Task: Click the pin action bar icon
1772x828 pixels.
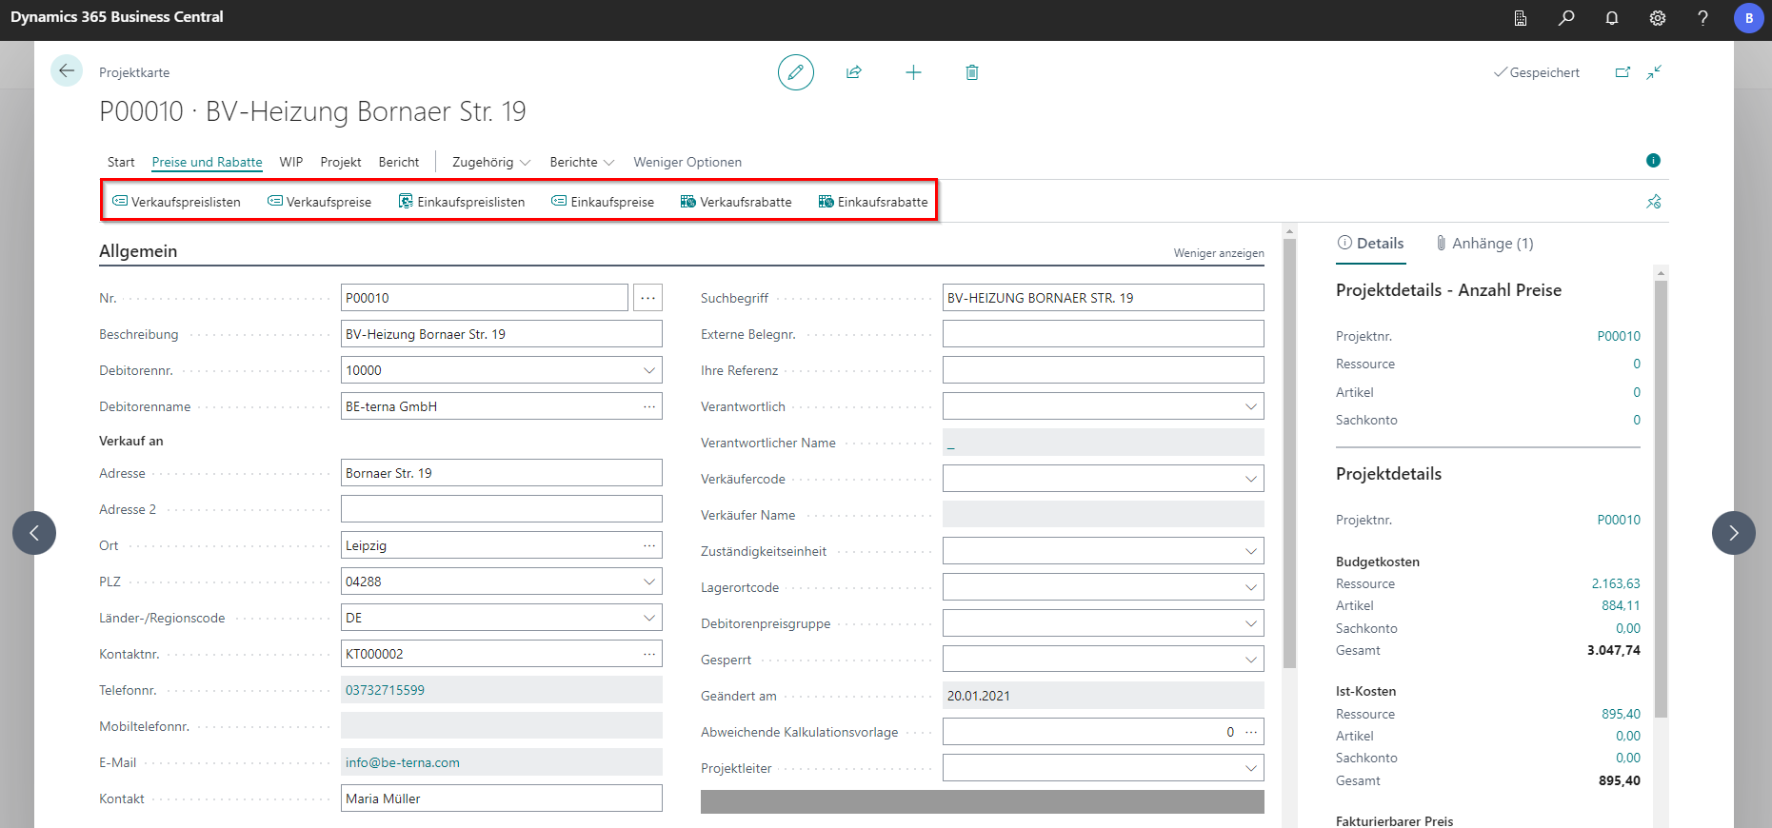Action: tap(1654, 202)
